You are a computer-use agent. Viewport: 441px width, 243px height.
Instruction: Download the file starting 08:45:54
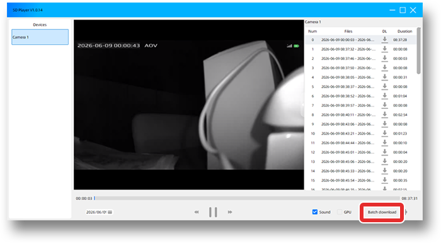[x=384, y=180]
